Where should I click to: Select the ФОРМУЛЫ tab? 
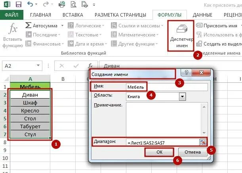coord(170,15)
